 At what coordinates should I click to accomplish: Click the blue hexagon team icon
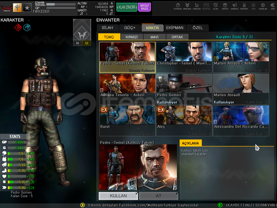27,27
